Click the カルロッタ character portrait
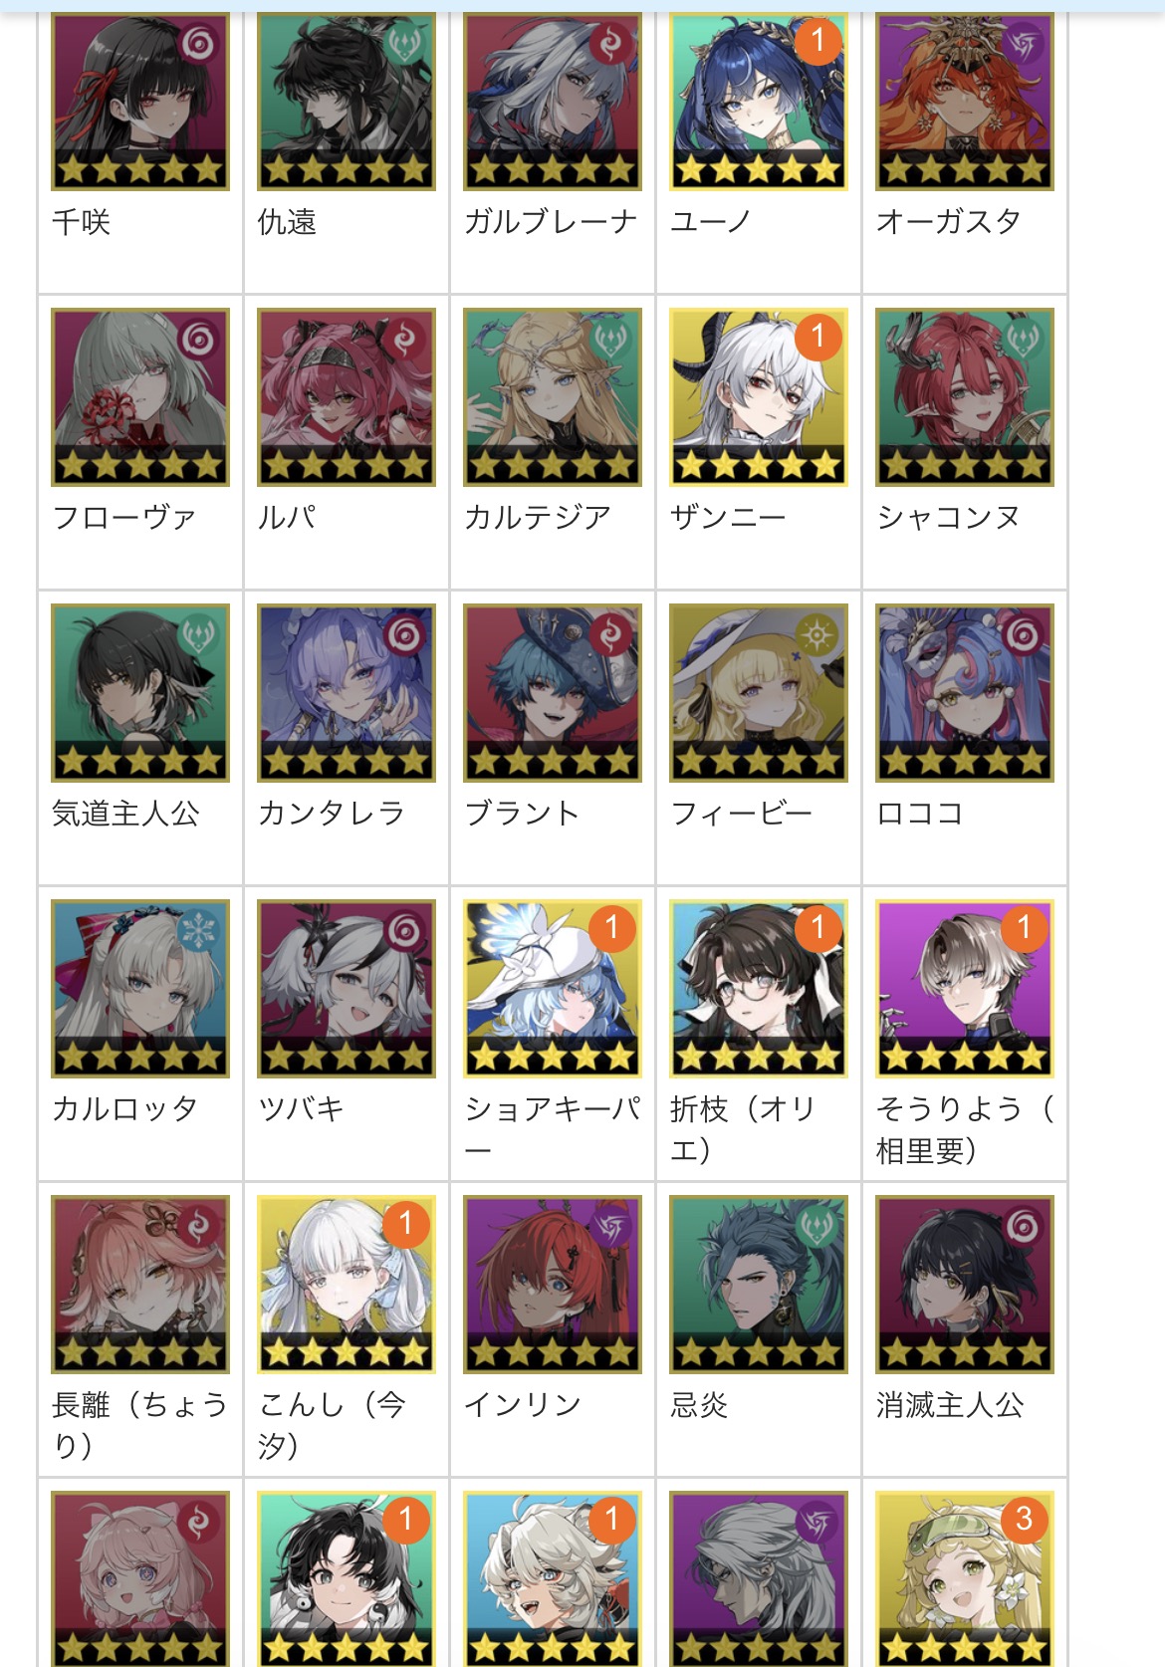This screenshot has width=1165, height=1667. click(x=140, y=989)
